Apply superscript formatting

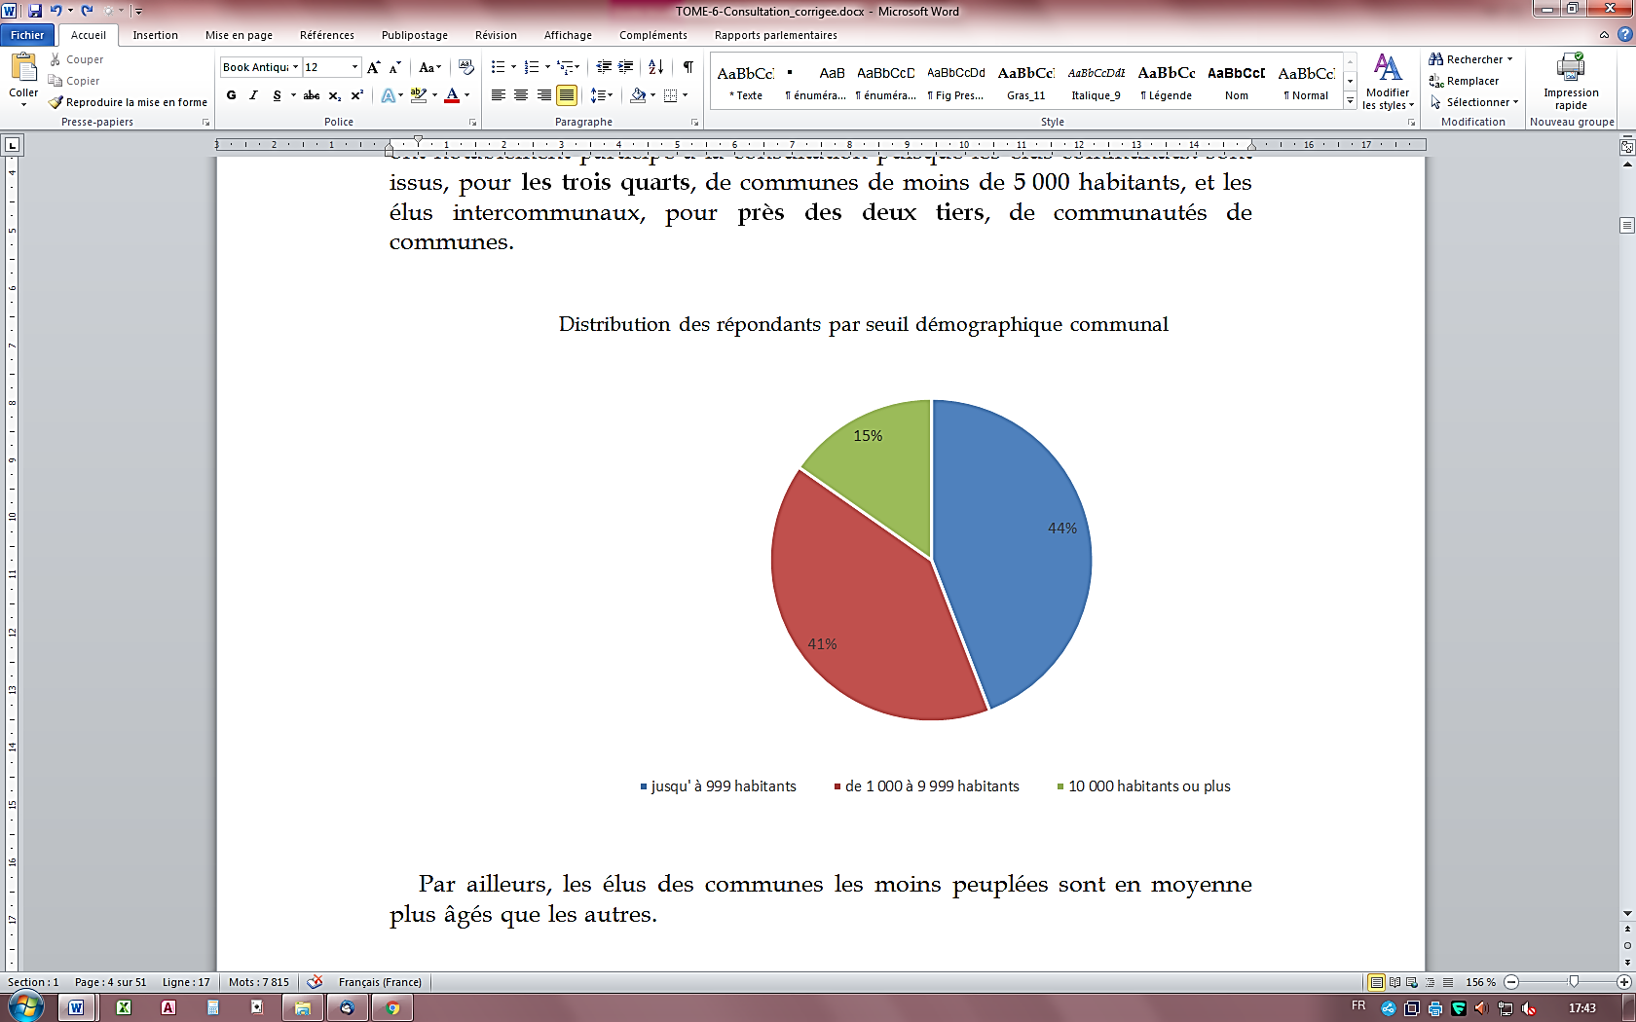pyautogui.click(x=357, y=95)
